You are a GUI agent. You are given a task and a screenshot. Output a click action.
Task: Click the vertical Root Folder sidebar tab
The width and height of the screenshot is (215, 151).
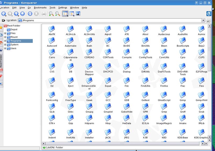coord(1,63)
